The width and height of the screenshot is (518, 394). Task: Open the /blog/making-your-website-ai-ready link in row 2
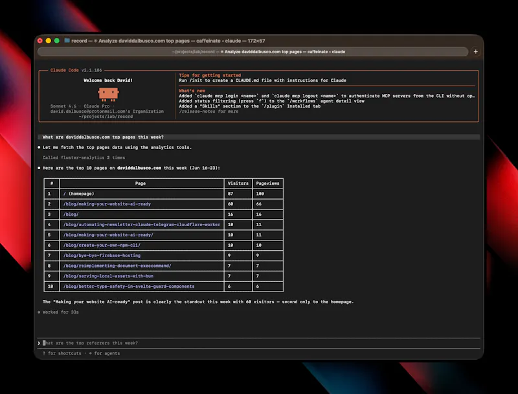coord(107,204)
